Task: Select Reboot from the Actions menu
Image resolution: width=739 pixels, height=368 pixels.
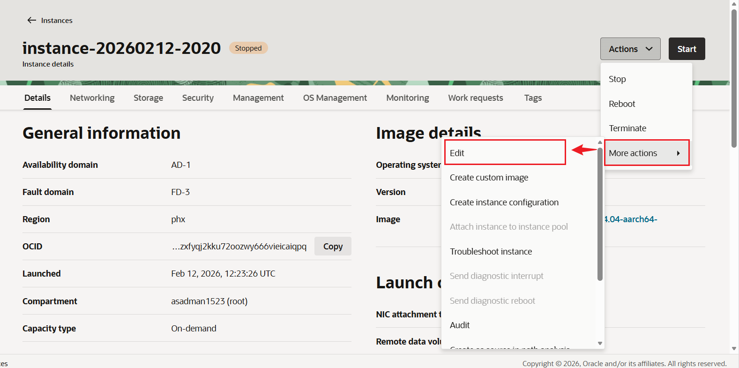Action: point(646,104)
